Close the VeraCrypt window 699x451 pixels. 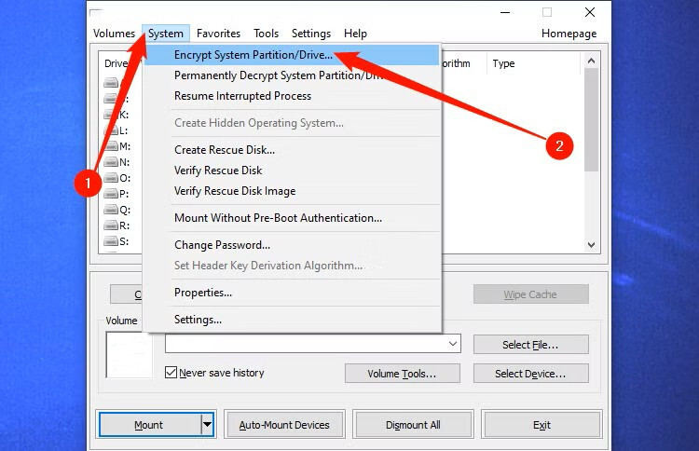click(589, 12)
